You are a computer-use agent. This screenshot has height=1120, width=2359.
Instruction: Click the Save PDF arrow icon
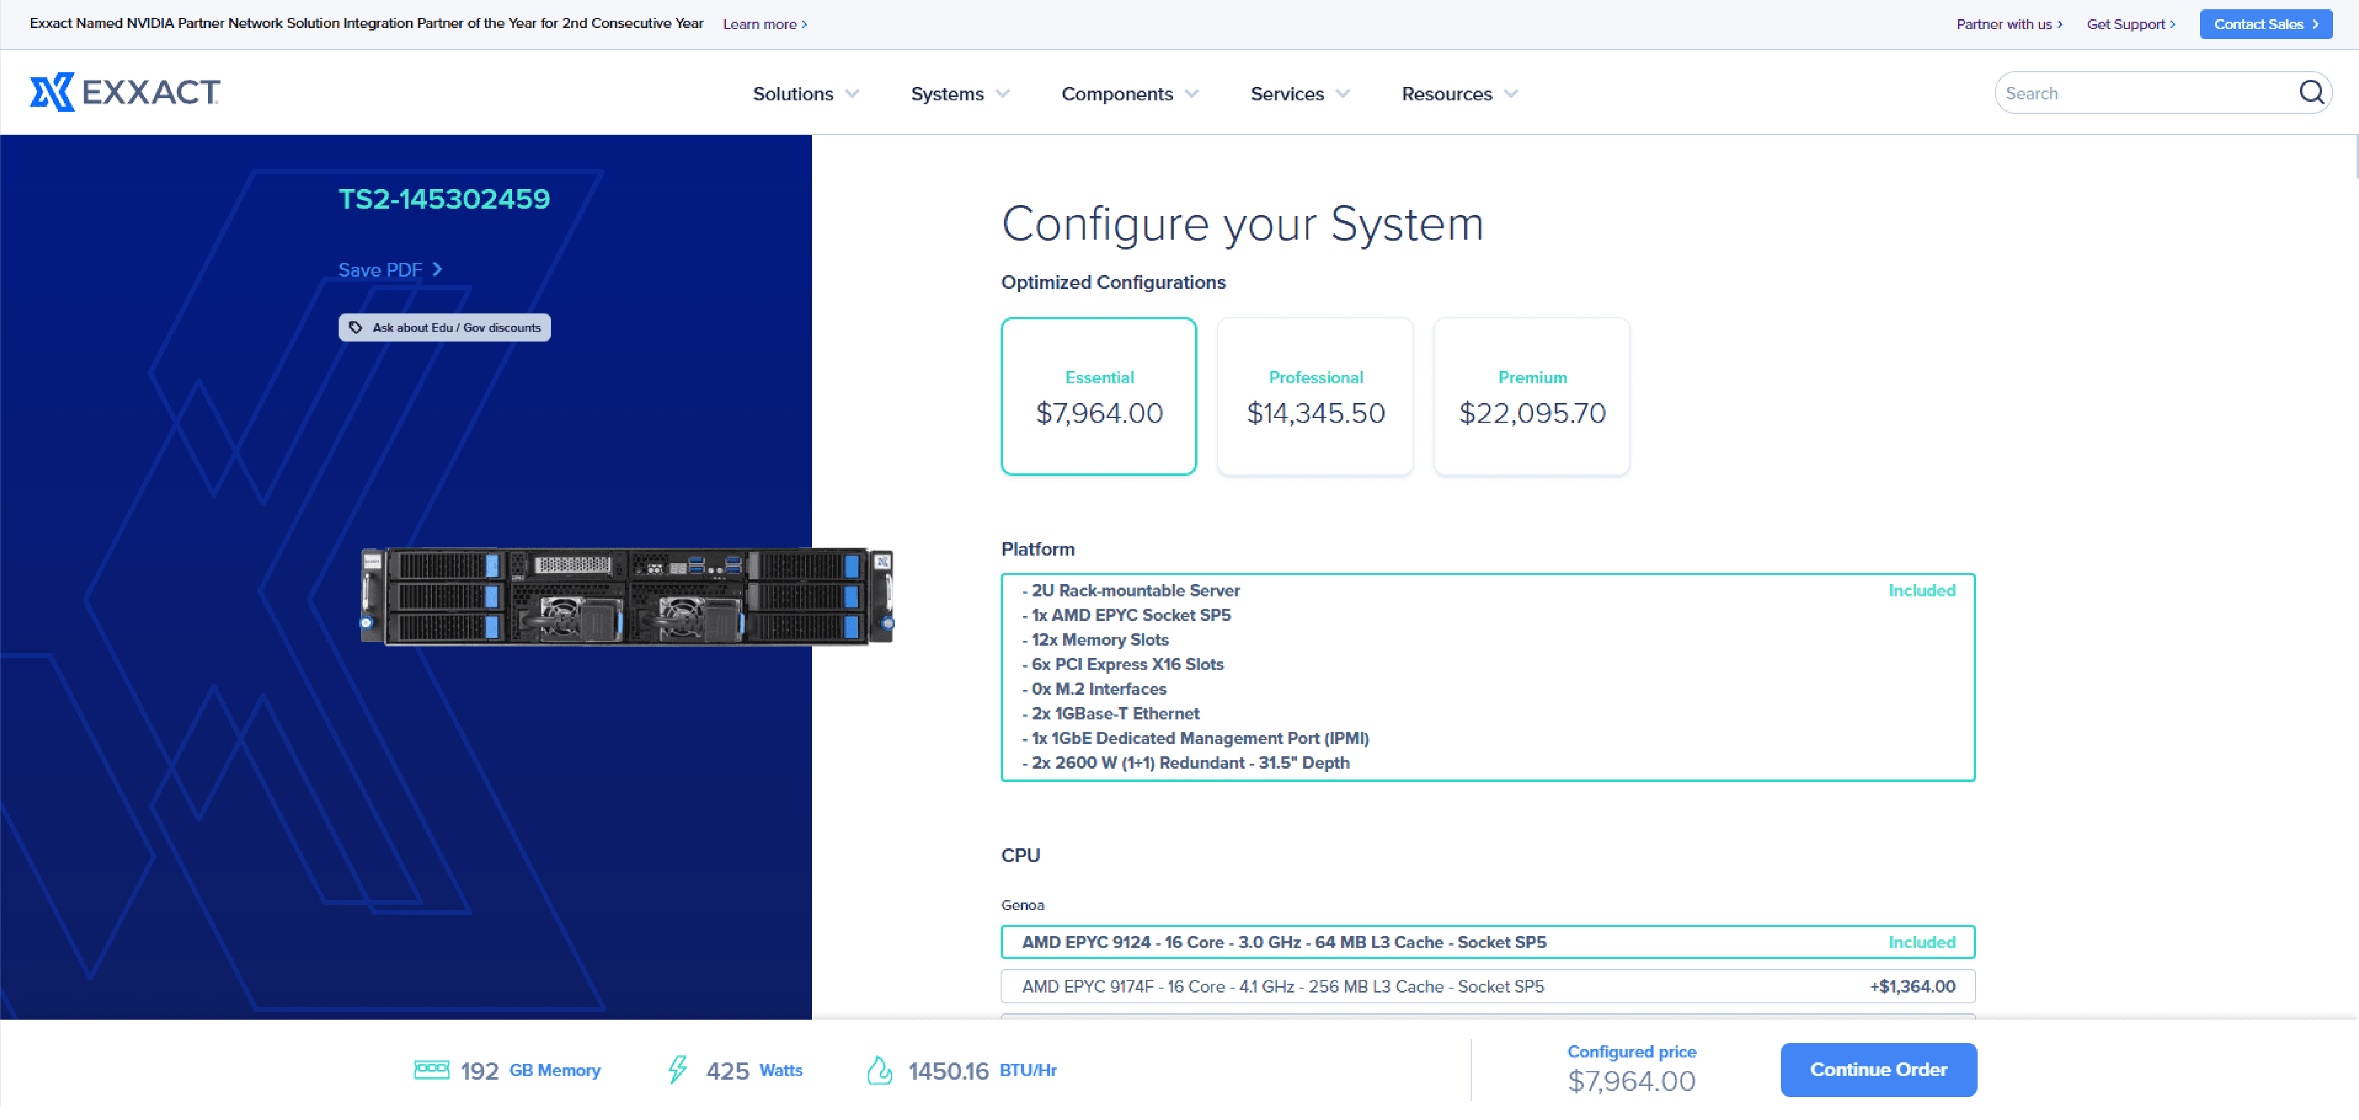(438, 269)
